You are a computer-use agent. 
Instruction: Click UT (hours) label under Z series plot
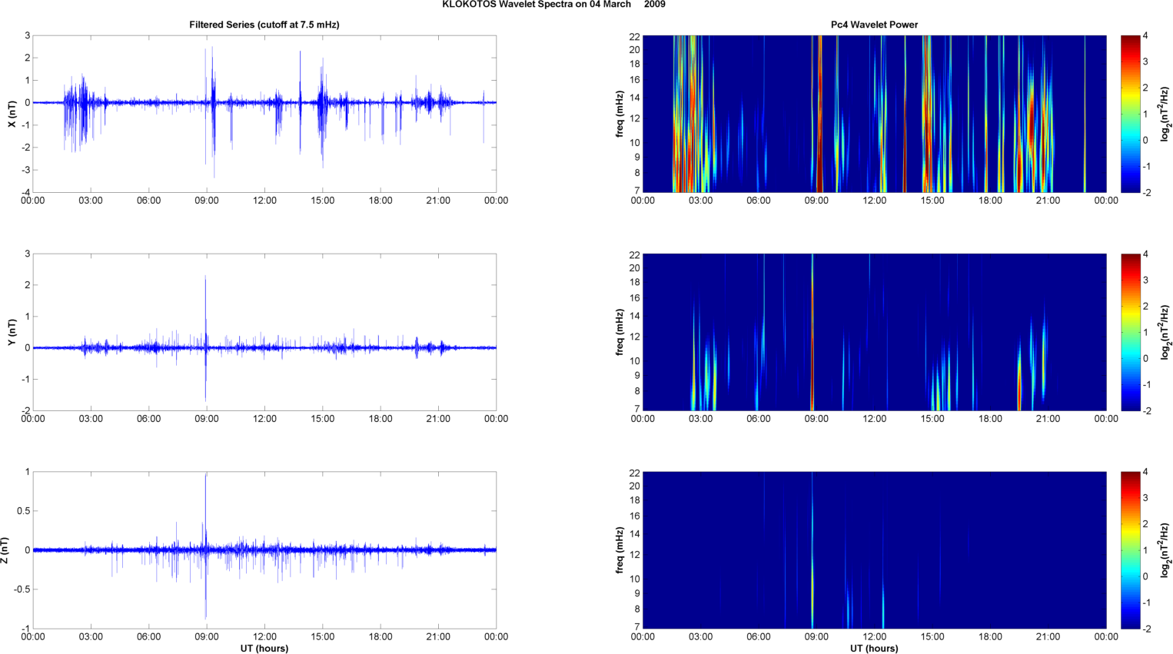click(x=264, y=649)
